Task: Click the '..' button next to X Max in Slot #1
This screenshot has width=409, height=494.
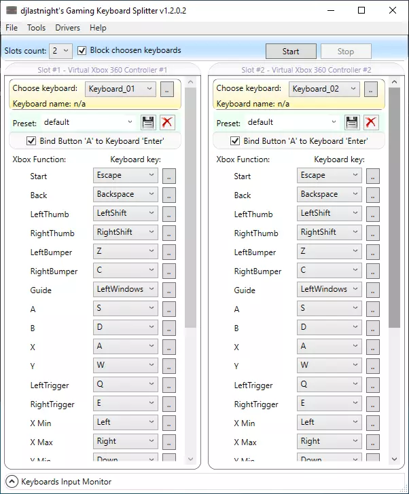Action: click(169, 442)
